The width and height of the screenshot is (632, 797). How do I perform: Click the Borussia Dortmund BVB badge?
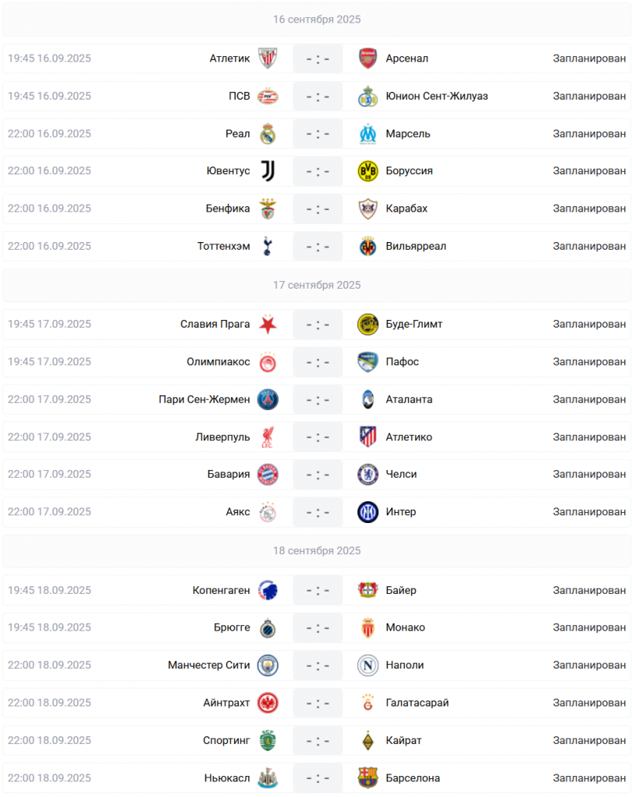click(x=367, y=170)
